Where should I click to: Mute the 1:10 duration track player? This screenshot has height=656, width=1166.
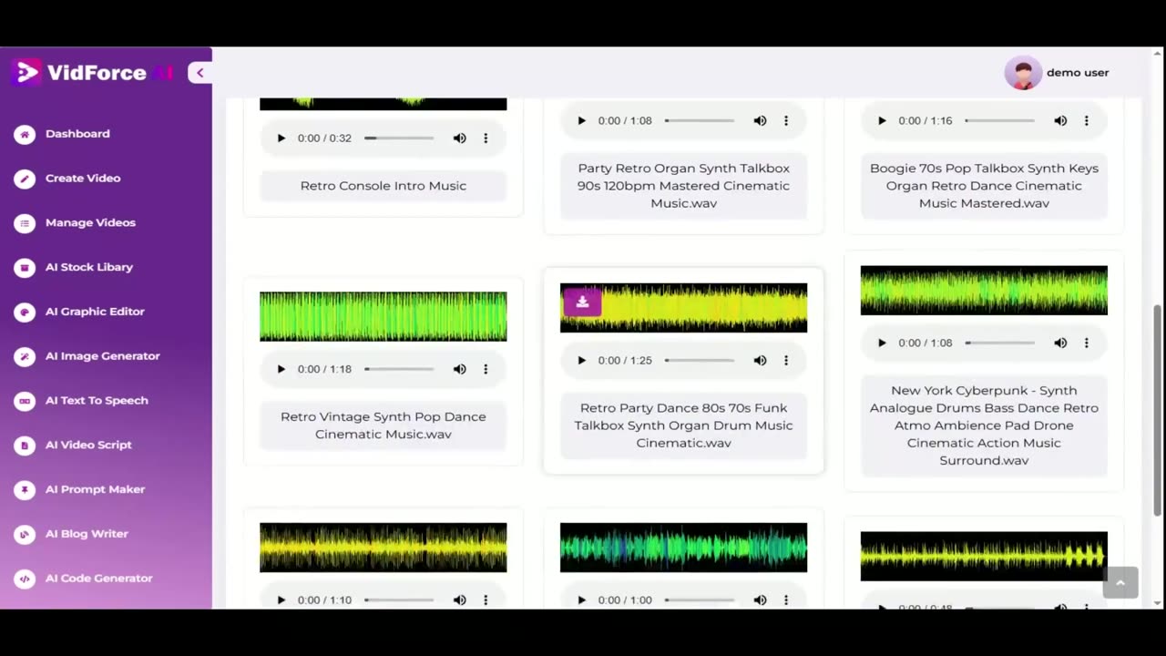click(460, 600)
